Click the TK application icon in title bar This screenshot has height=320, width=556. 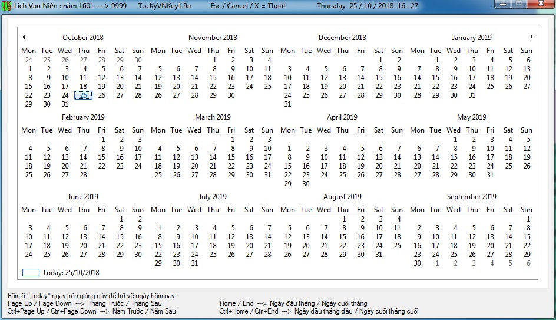click(x=6, y=6)
